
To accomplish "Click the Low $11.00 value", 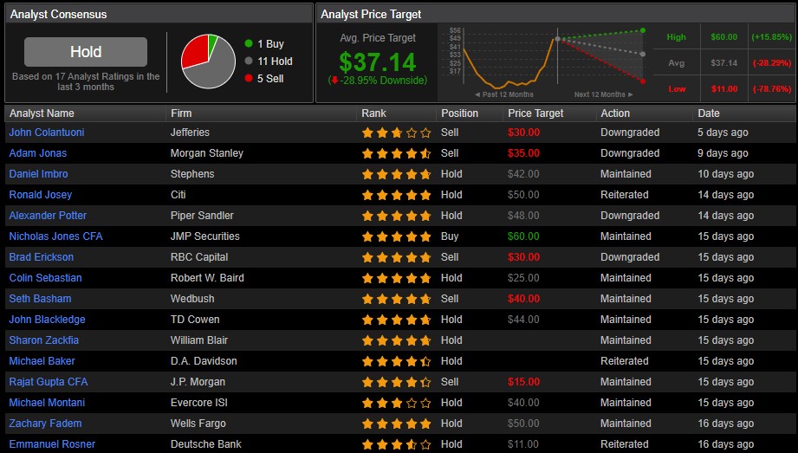I will click(x=724, y=89).
